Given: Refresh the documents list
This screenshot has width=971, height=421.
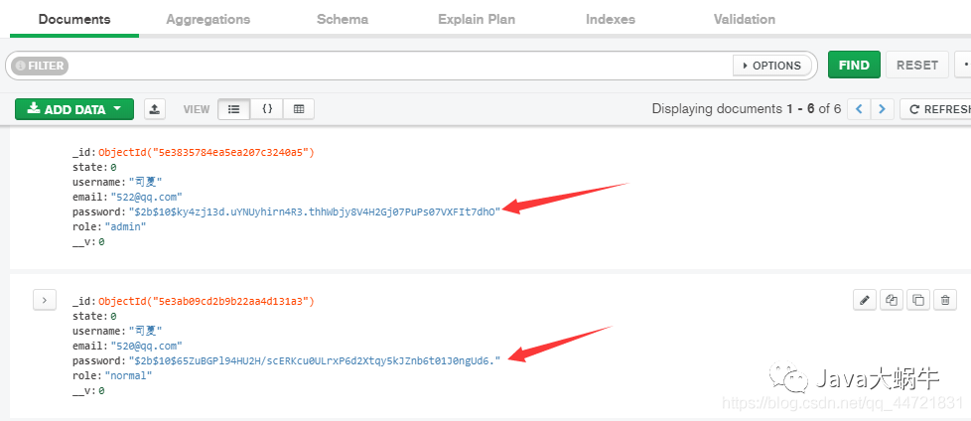Looking at the screenshot, I should tap(936, 109).
